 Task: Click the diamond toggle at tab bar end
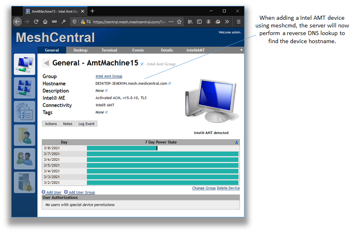coord(241,50)
